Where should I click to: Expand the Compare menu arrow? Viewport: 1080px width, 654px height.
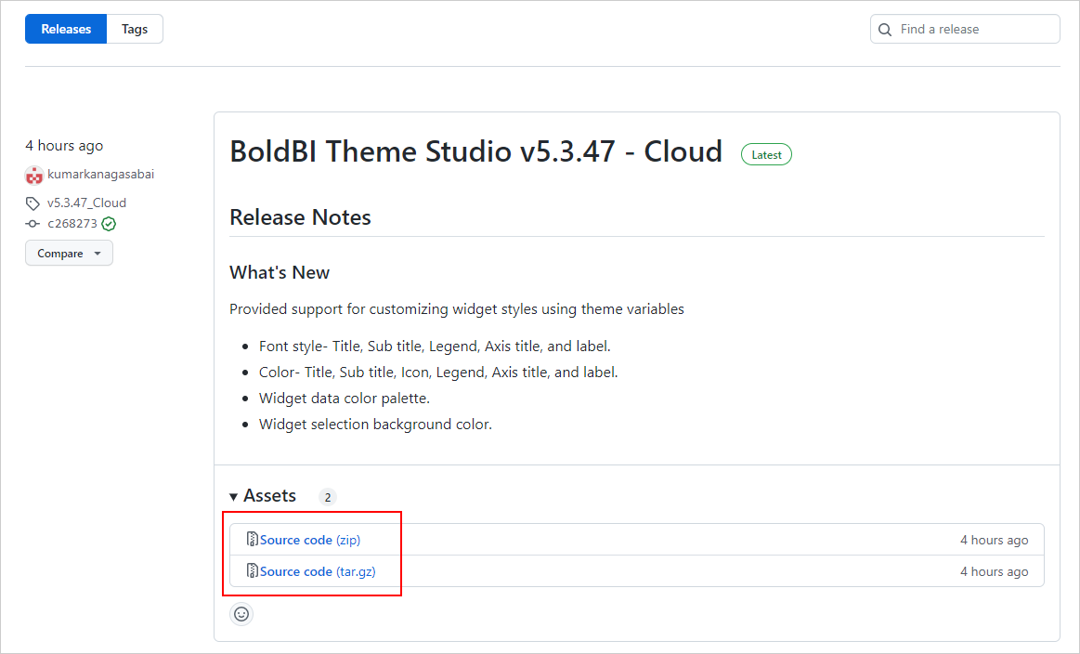[98, 253]
